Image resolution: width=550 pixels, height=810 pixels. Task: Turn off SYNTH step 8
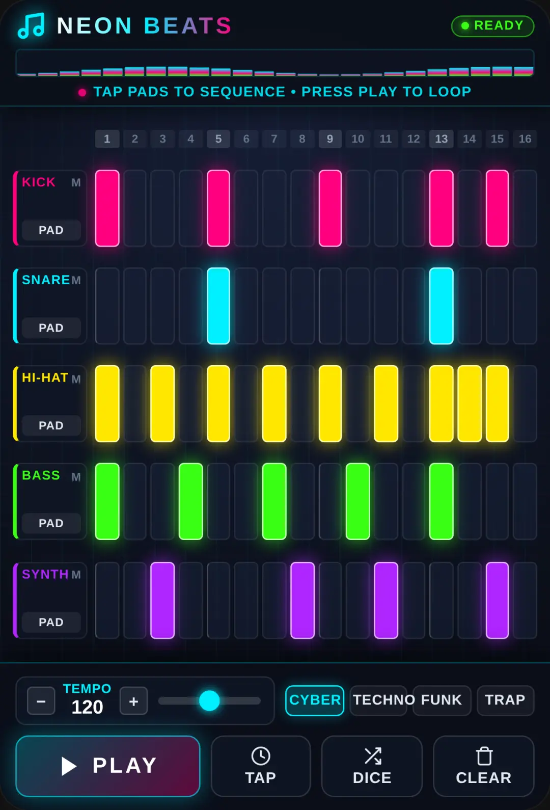(302, 601)
